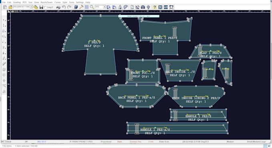Click the Print icon
The image size is (272, 148).
(58, 7)
